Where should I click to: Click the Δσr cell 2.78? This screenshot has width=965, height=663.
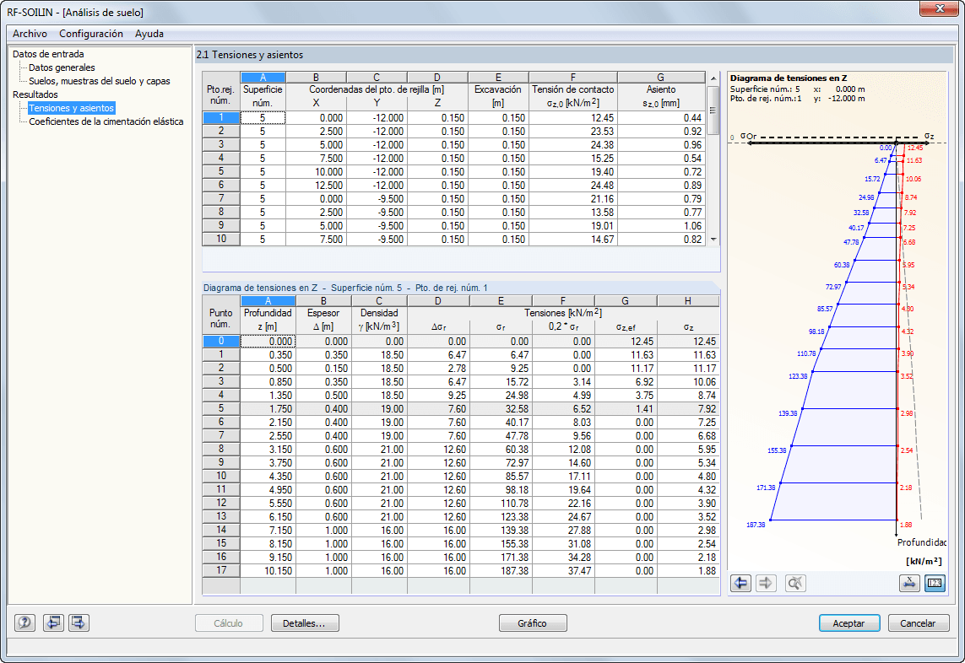click(x=438, y=369)
